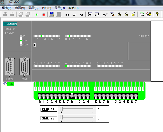This screenshot has width=163, height=132.
Task: Toggle input switch I1.4
Action: pos(88,96)
